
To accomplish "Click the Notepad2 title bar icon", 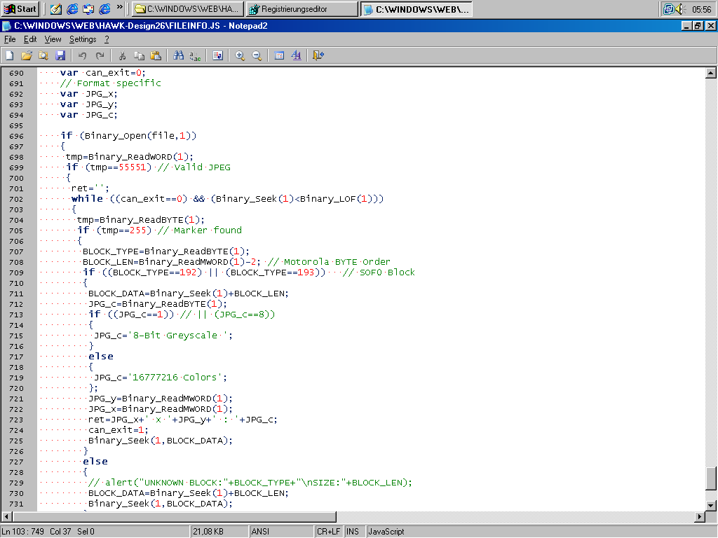I will (x=7, y=26).
